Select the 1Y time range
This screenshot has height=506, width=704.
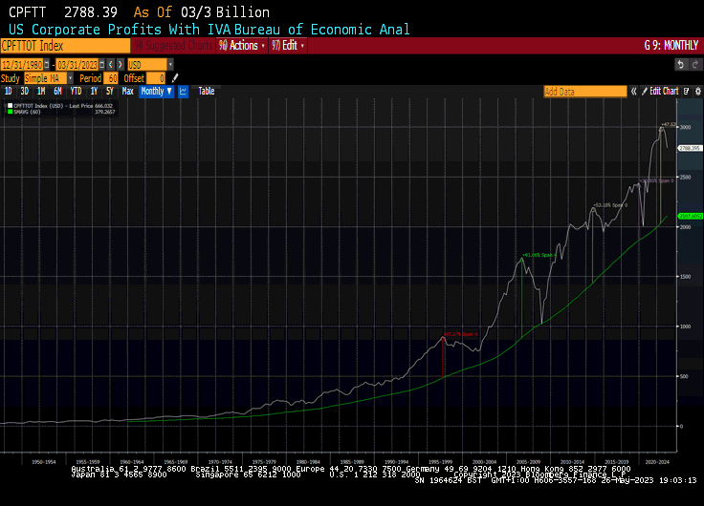[94, 92]
